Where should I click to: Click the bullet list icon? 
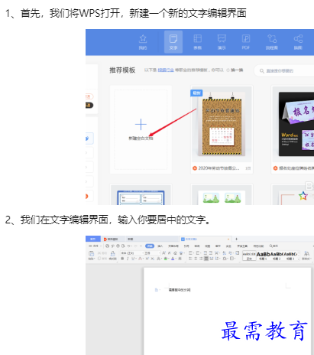tap(191, 253)
